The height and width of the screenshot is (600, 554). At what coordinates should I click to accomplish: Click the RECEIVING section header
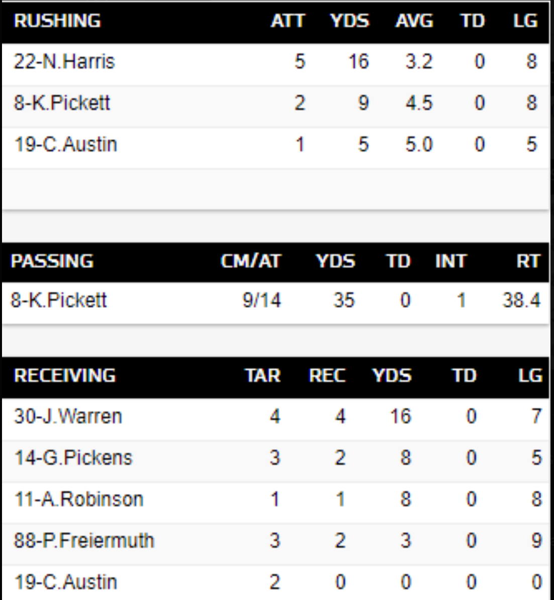pyautogui.click(x=65, y=376)
